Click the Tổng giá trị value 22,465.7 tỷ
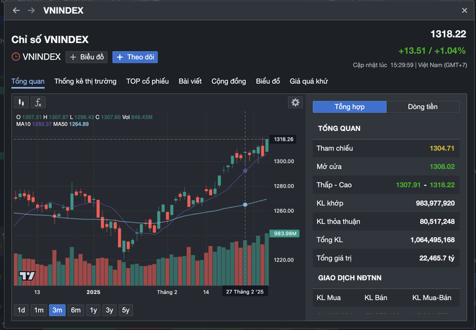 click(x=437, y=258)
